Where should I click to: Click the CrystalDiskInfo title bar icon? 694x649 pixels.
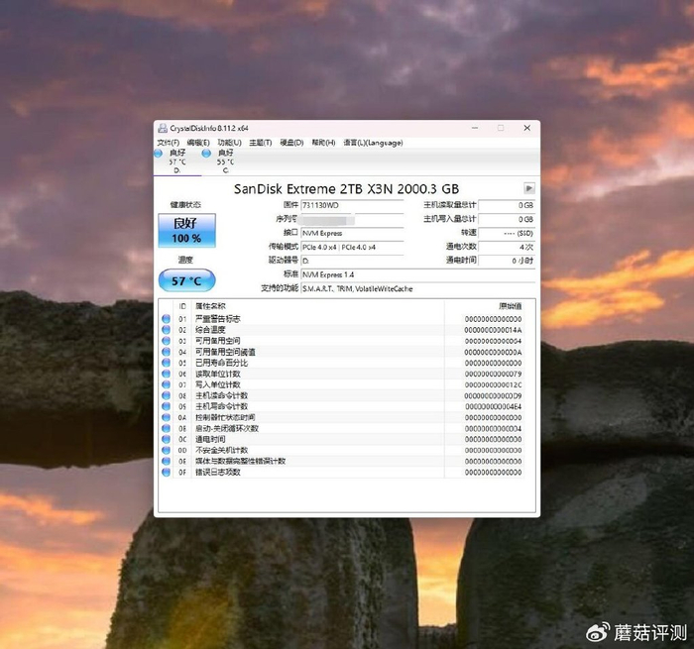[x=163, y=128]
